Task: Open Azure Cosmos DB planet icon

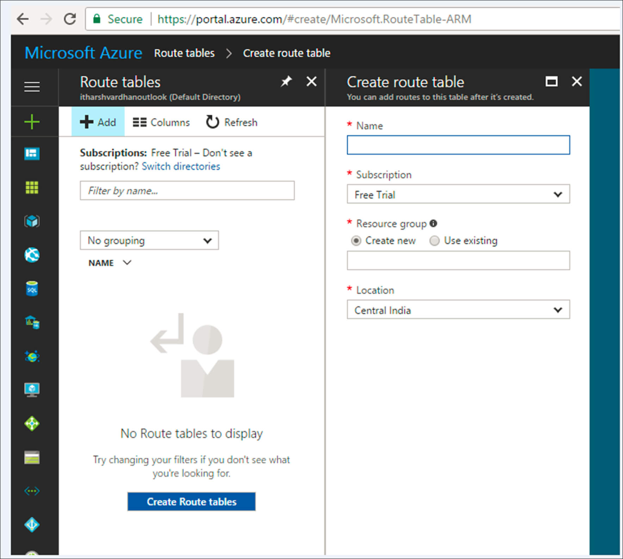Action: (x=32, y=356)
